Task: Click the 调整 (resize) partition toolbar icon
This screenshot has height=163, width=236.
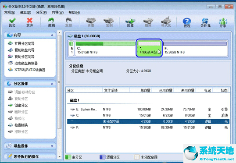Action: [91, 22]
